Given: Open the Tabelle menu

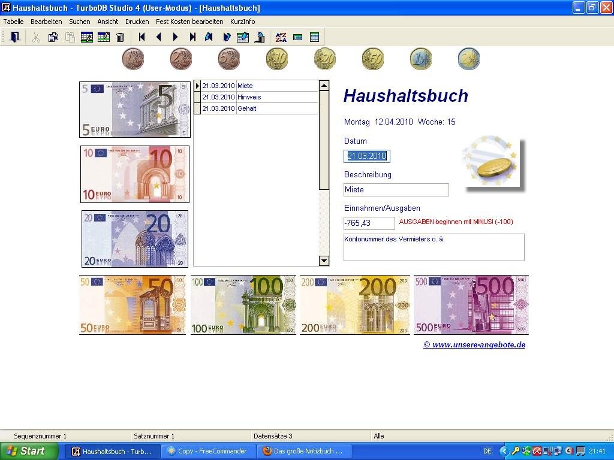Looking at the screenshot, I should click(13, 22).
